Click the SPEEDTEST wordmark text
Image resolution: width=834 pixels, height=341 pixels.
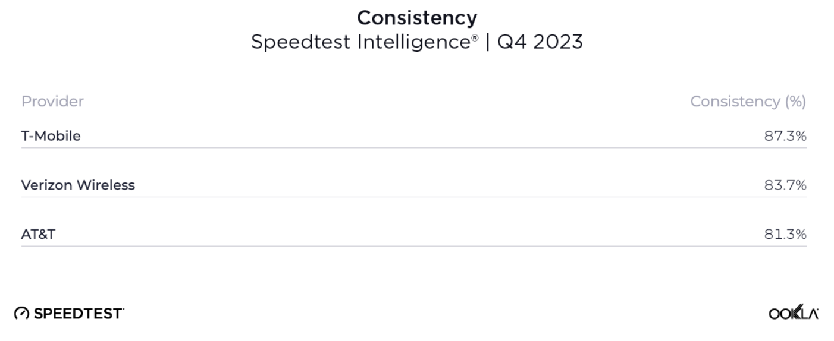79,313
